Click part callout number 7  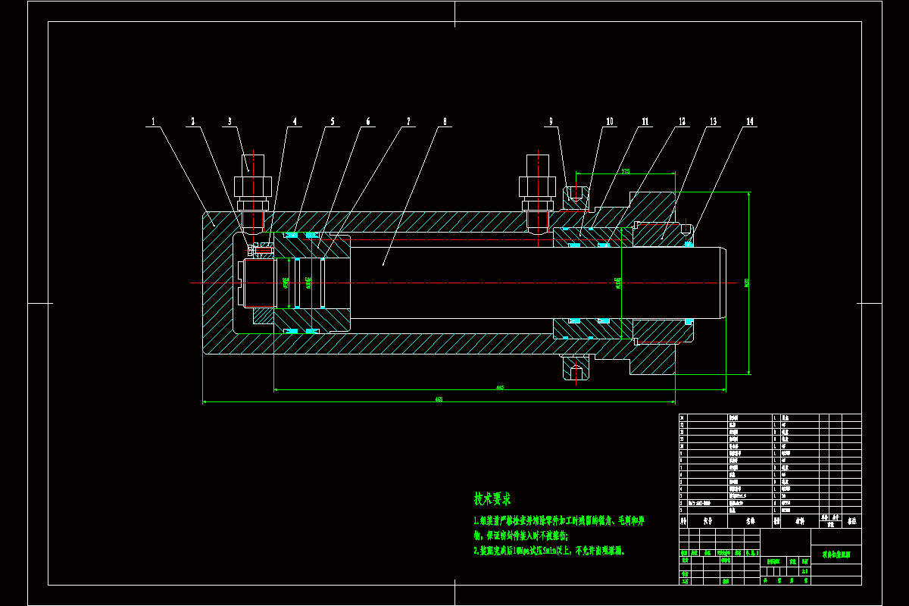(x=408, y=121)
